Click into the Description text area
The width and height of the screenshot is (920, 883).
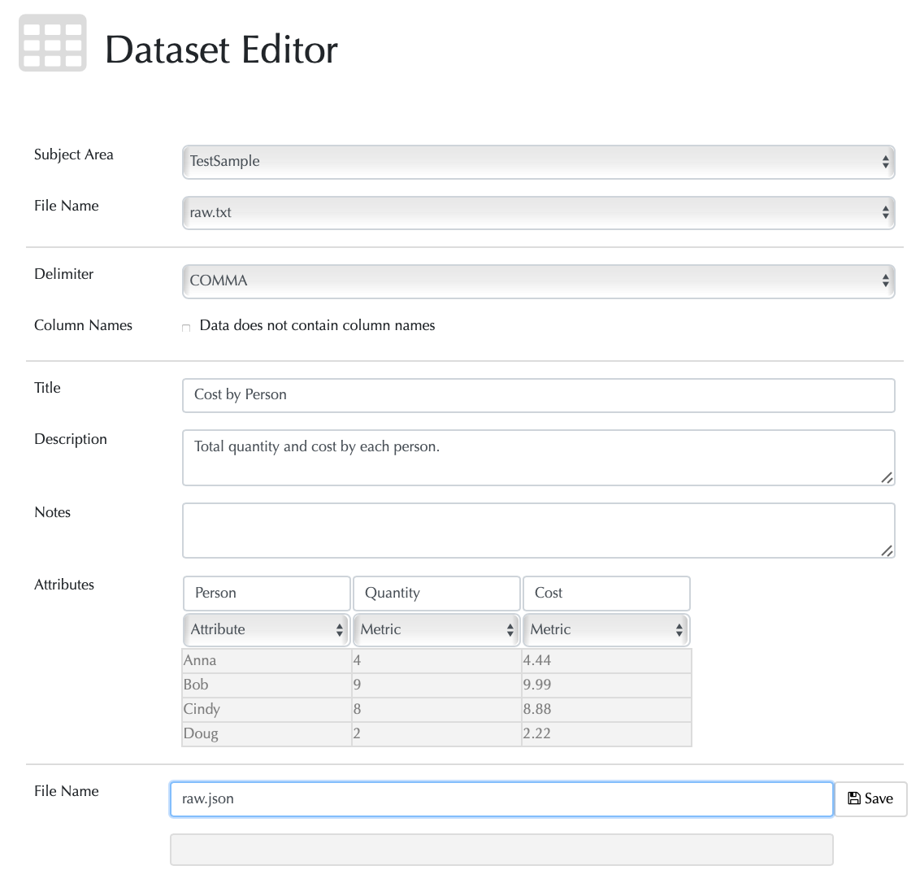pos(539,458)
